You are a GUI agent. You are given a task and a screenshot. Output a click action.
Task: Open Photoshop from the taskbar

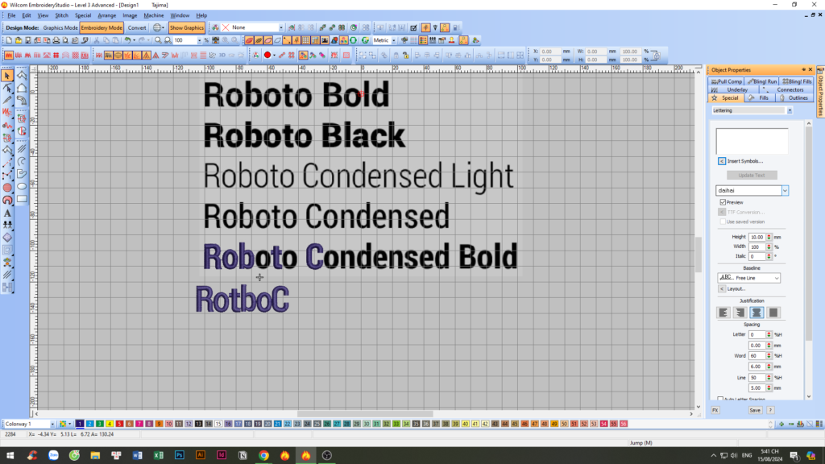180,455
